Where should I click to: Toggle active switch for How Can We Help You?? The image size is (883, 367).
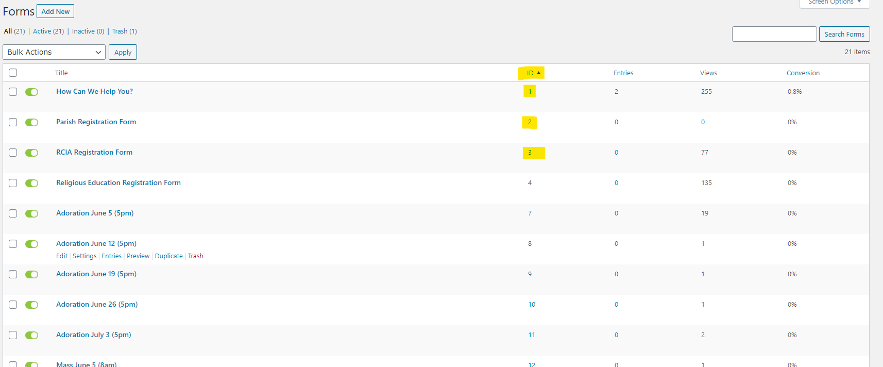(32, 92)
